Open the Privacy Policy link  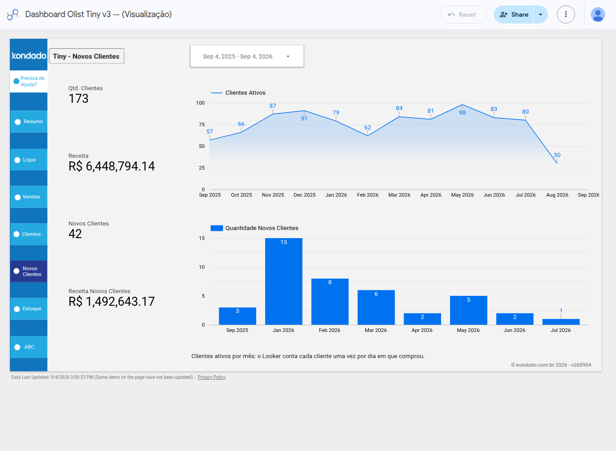(x=211, y=377)
